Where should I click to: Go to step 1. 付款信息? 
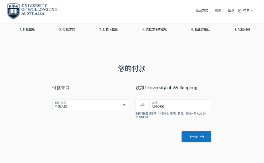pyautogui.click(x=27, y=30)
